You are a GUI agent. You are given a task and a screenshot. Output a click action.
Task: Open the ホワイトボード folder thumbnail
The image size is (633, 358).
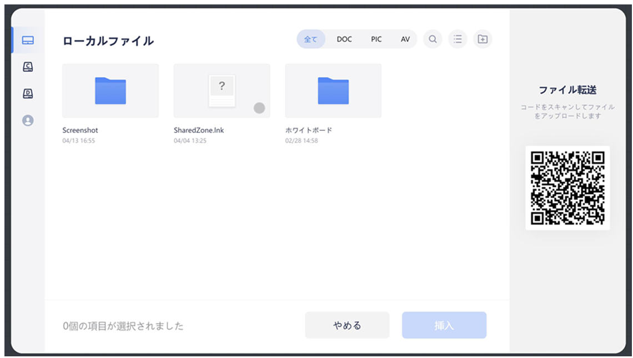point(334,90)
